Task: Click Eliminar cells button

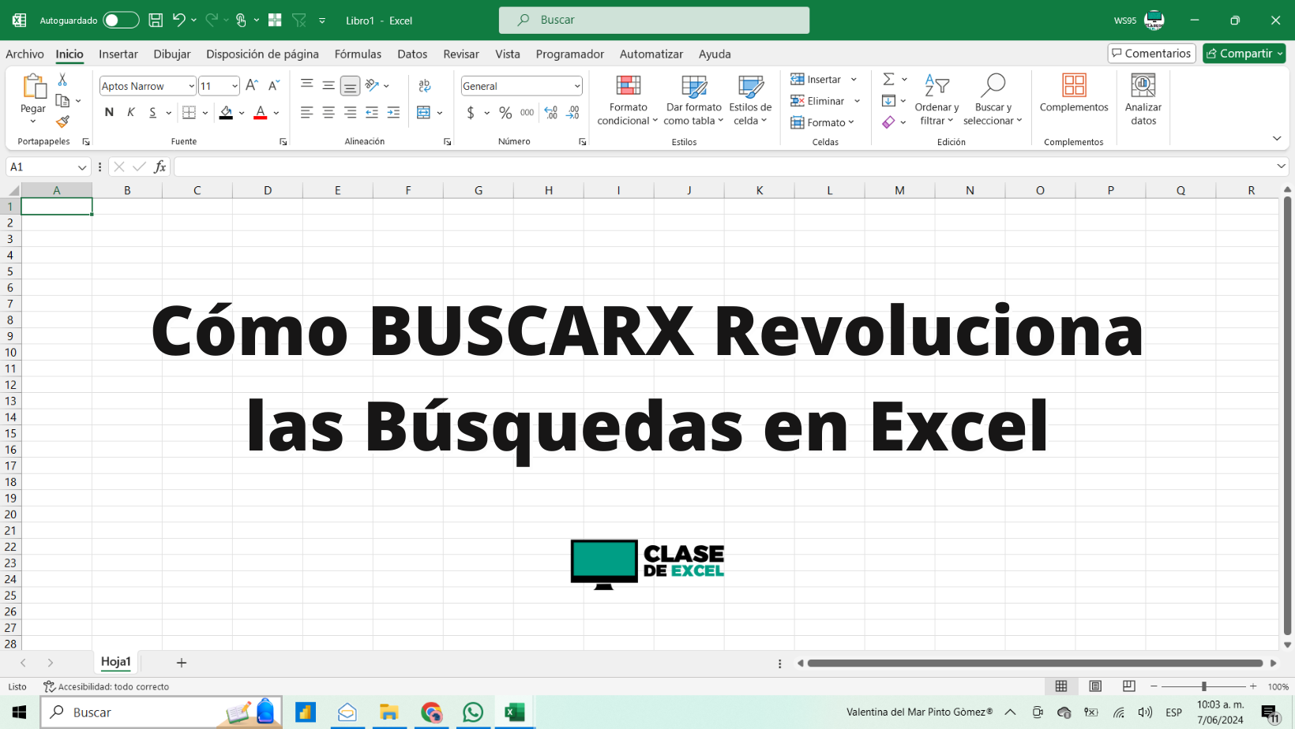Action: pos(817,100)
